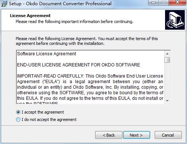Click the "License Agreement" page heading

pos(30,16)
